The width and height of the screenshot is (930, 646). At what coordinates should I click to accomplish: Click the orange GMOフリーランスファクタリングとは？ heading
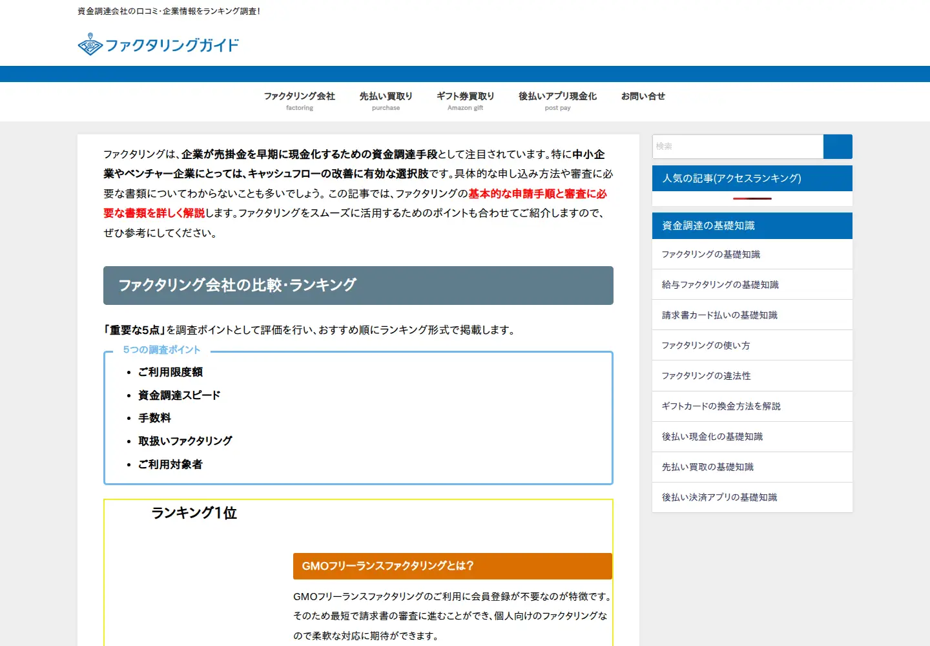(x=453, y=566)
